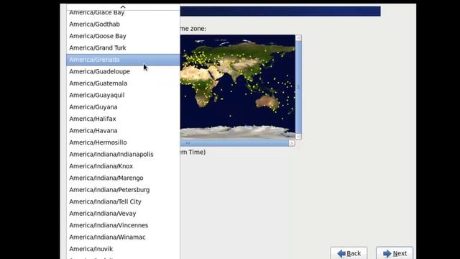Choose America/Guayaquil entry
This screenshot has width=460, height=259.
click(123, 95)
